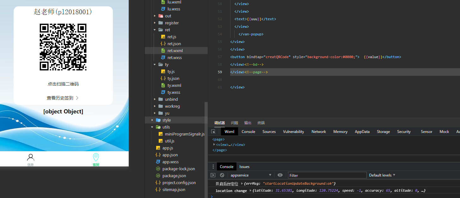This screenshot has width=460, height=198.
Task: Select the 输出 panel tab
Action: click(x=248, y=123)
